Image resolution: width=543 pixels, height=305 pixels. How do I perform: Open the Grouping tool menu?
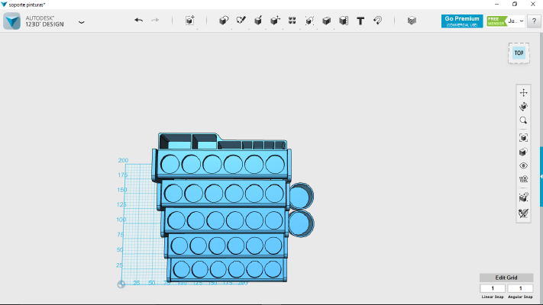point(309,21)
